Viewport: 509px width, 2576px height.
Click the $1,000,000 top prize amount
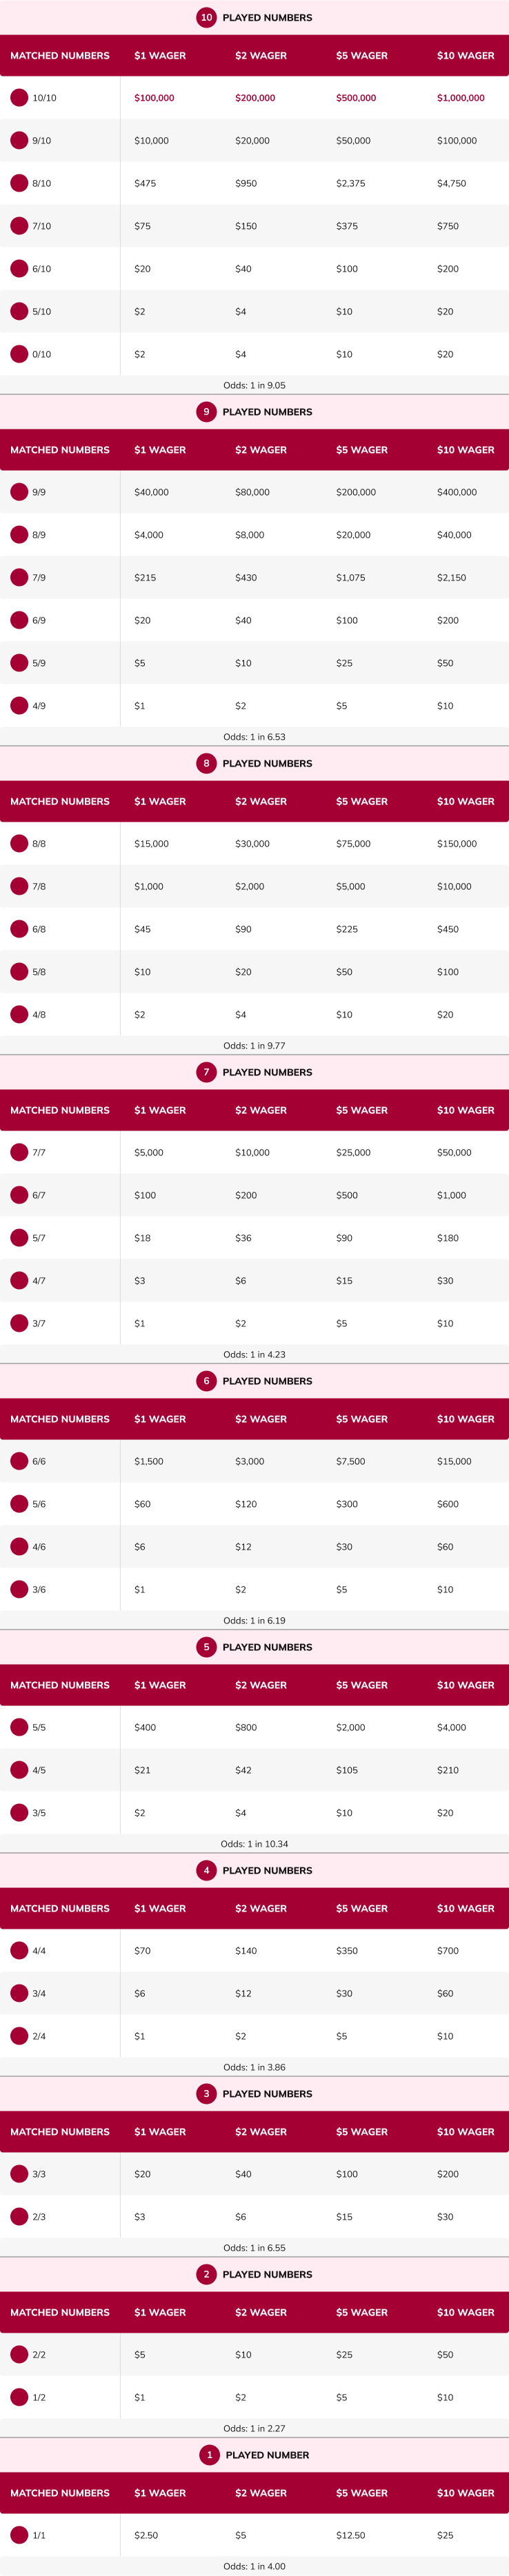pos(461,98)
